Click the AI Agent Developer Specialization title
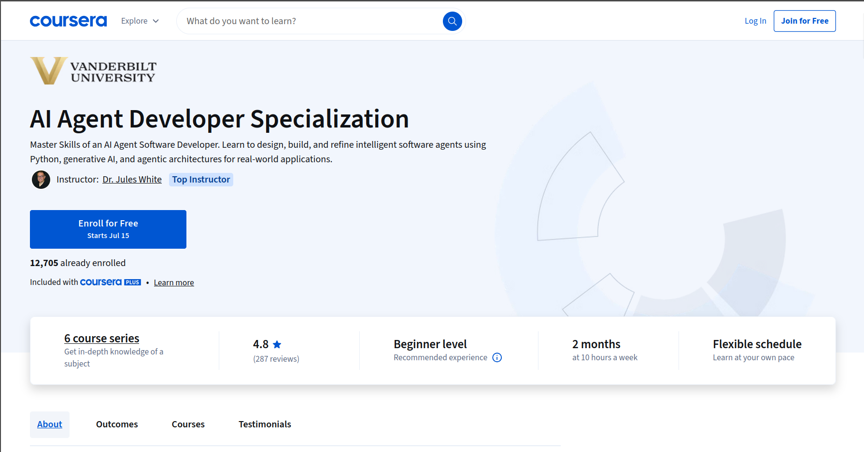This screenshot has width=864, height=452. [x=220, y=119]
